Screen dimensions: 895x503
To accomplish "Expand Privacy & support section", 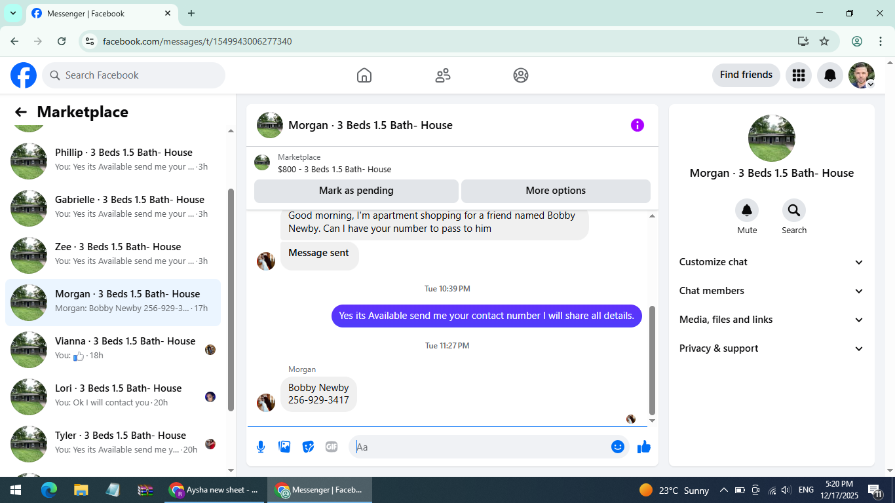I will tap(772, 348).
